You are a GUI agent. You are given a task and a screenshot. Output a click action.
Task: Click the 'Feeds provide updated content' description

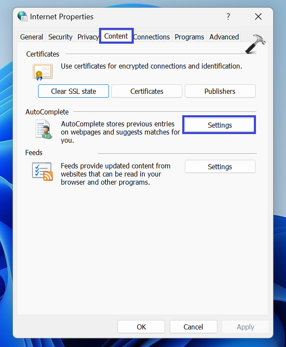pyautogui.click(x=115, y=174)
